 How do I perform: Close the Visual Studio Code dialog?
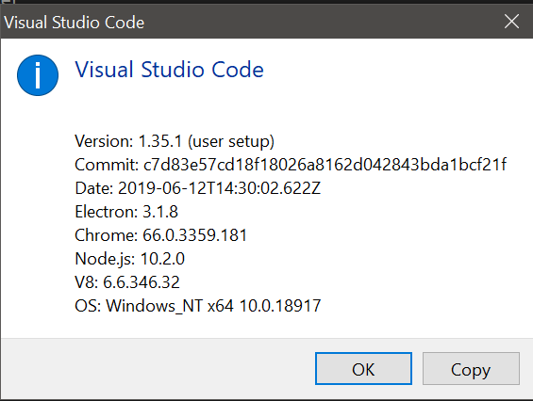pos(511,22)
